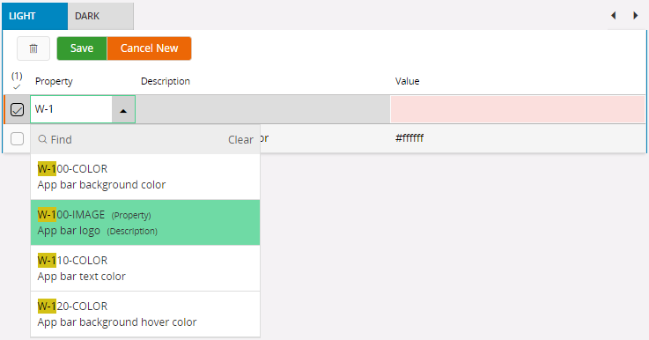Click the next tab right arrow

(x=635, y=16)
